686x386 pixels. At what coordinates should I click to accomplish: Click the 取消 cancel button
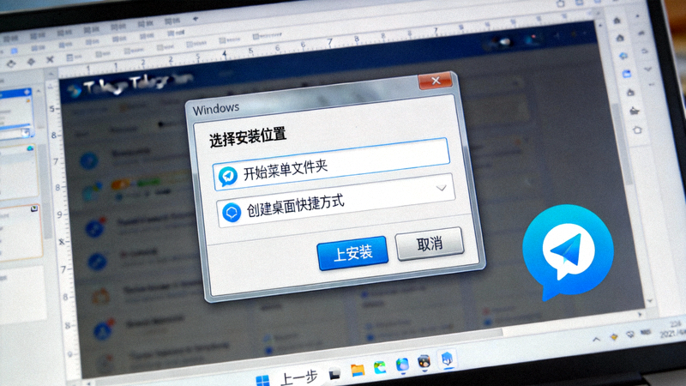[430, 244]
